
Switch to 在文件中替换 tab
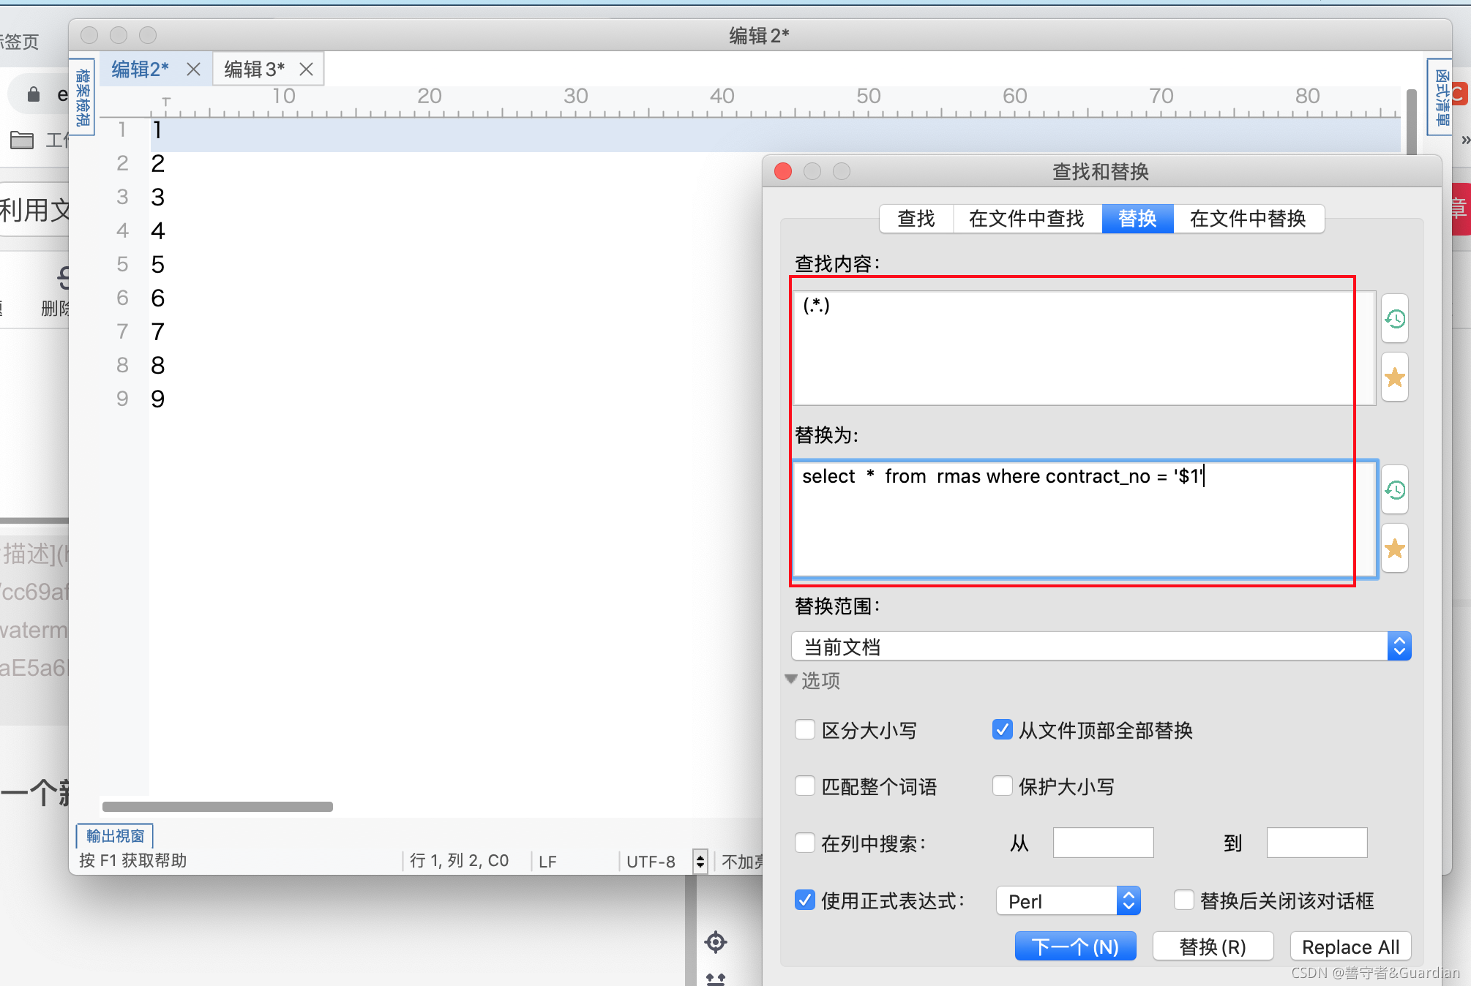coord(1248,219)
